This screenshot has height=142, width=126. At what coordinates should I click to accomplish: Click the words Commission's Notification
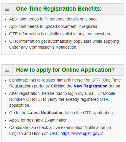point(53,47)
